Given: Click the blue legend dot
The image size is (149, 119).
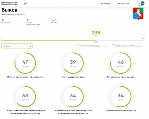Looking at the screenshot, I should [x=114, y=45].
